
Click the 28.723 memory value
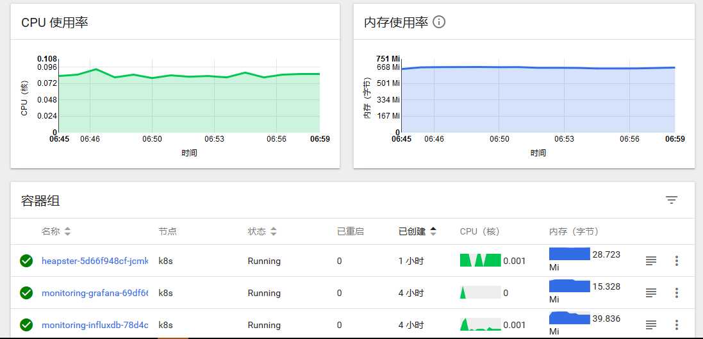[607, 254]
